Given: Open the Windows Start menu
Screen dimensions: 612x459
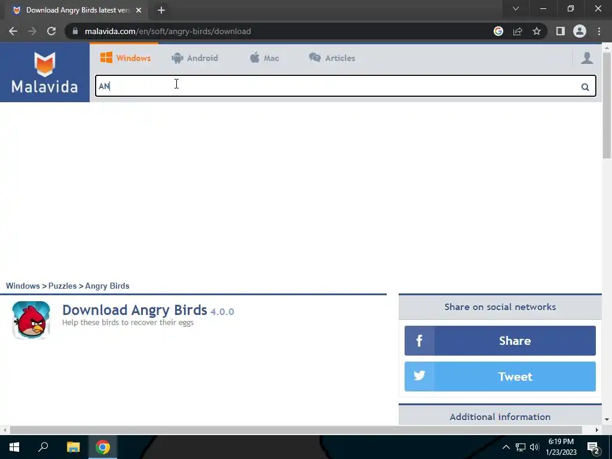Looking at the screenshot, I should pos(14,447).
